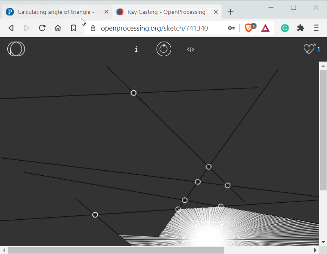
Task: Open the Brave Rewards triangle icon
Action: coord(265,28)
